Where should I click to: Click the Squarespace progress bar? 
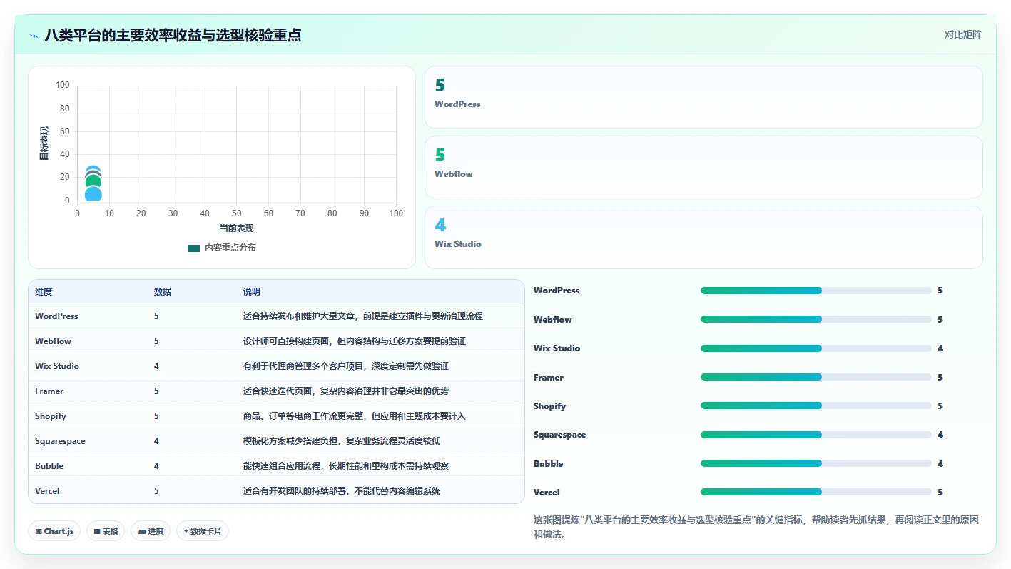pyautogui.click(x=816, y=435)
